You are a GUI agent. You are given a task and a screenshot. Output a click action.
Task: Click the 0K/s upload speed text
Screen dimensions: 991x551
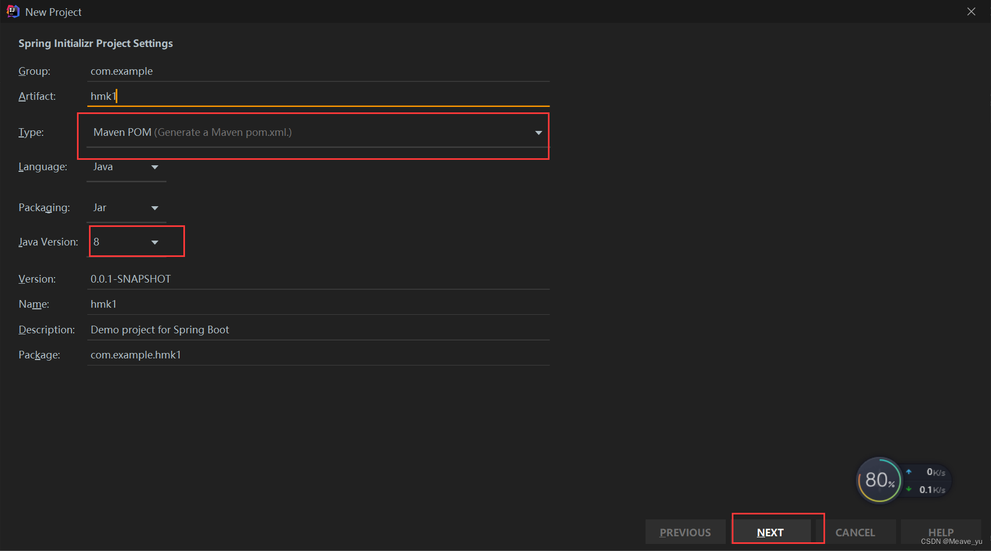(936, 472)
